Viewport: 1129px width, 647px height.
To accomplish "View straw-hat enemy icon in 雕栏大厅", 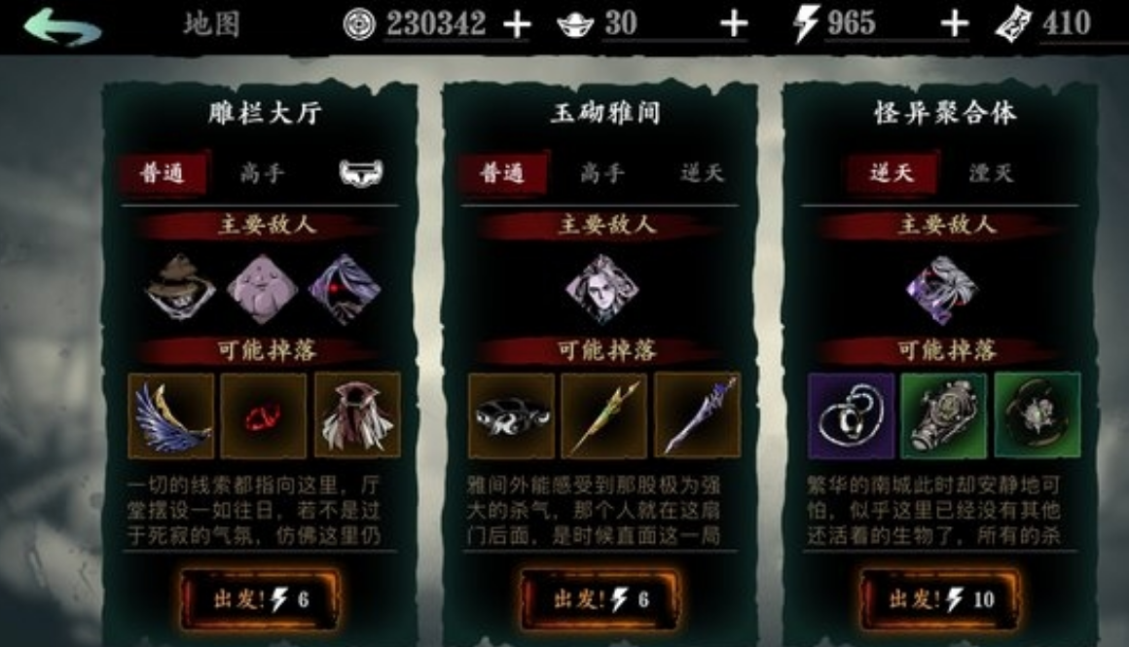I will 180,288.
